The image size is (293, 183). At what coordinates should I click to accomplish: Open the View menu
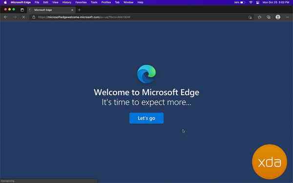[55, 2]
